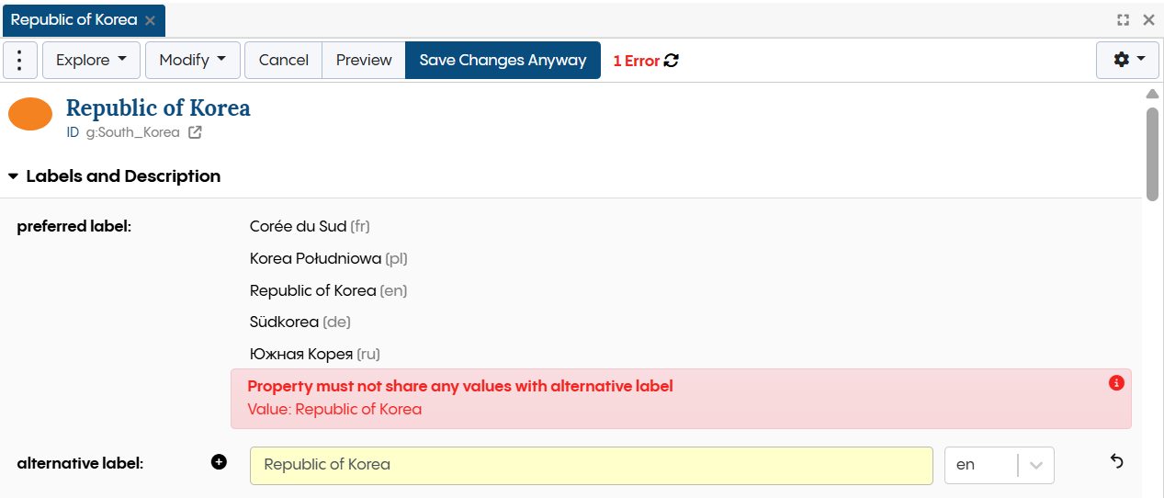Click the external link icon beside ID
The height and width of the screenshot is (498, 1164).
click(195, 132)
